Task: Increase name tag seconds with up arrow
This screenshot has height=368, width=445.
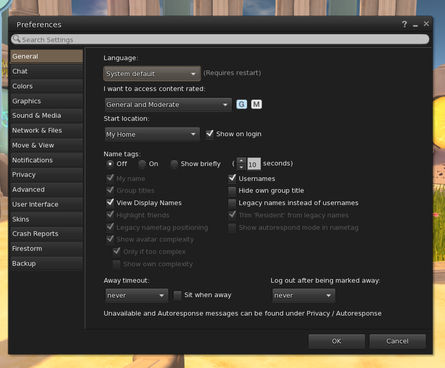Action: pos(242,160)
